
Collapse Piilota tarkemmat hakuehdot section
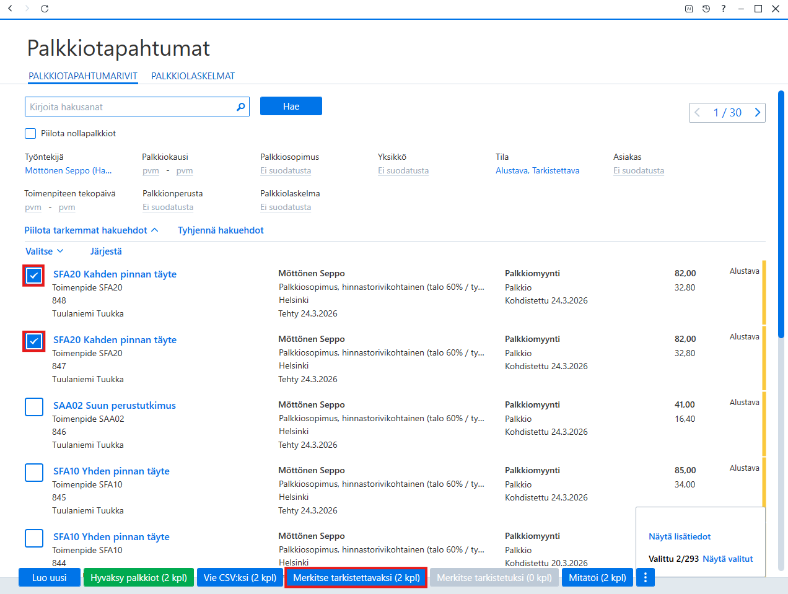click(92, 230)
